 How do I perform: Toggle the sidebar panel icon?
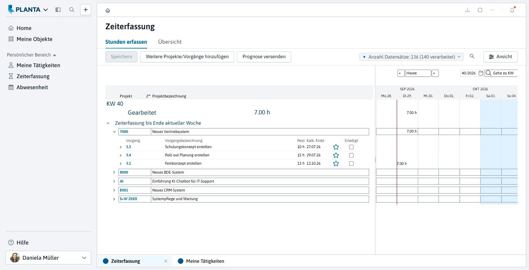[x=58, y=10]
